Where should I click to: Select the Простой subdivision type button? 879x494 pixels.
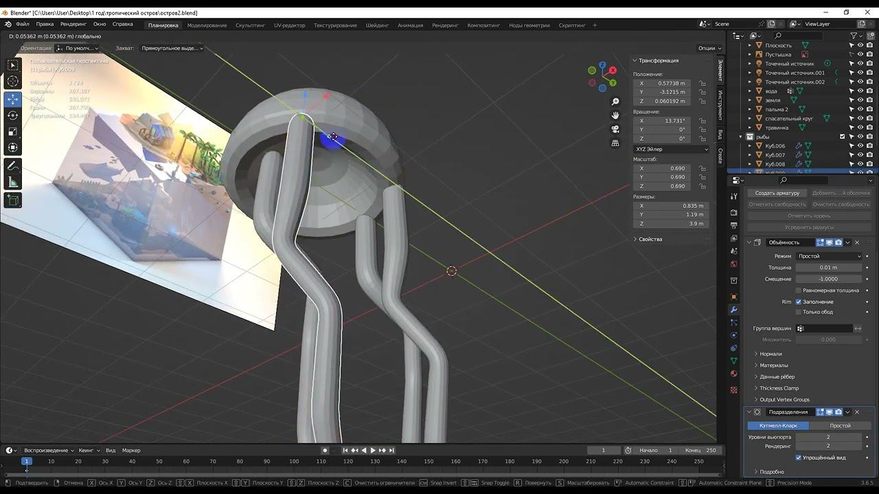coord(839,425)
